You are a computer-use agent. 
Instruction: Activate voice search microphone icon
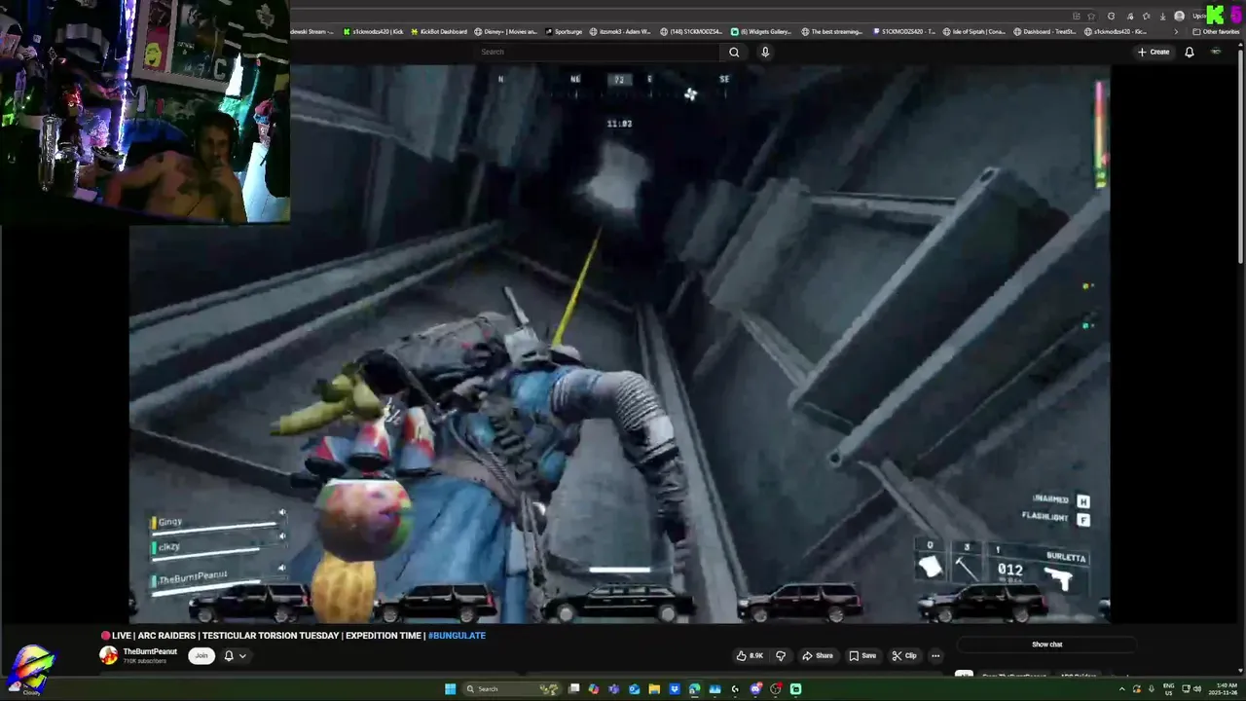click(765, 52)
